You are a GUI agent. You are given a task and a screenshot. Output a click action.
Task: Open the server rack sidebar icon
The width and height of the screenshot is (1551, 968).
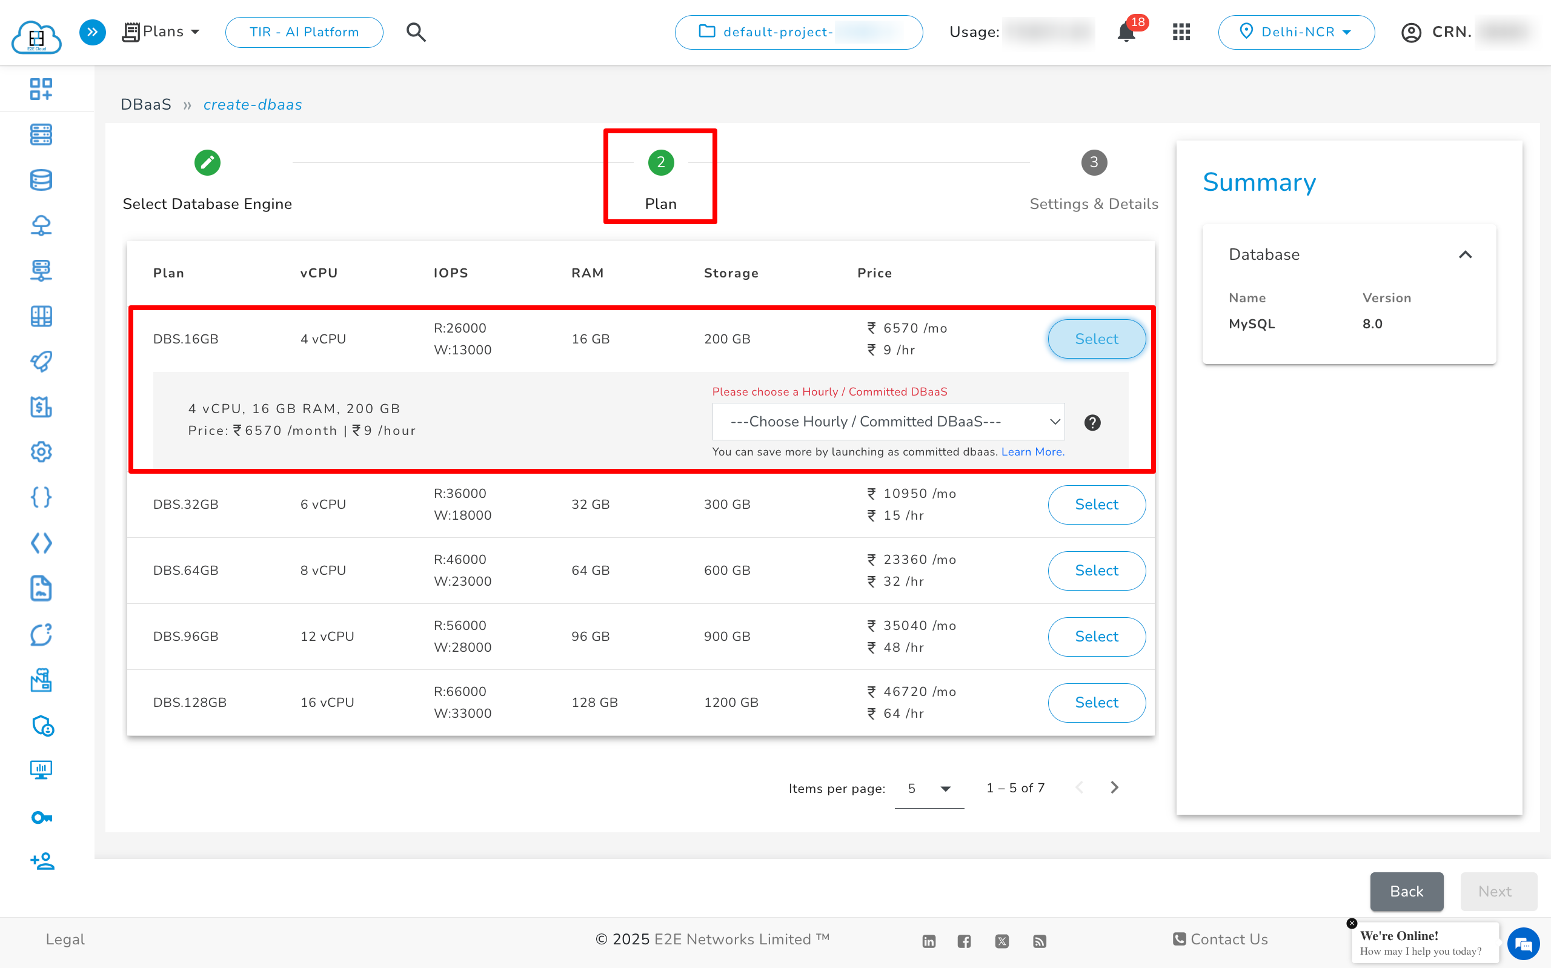click(41, 134)
